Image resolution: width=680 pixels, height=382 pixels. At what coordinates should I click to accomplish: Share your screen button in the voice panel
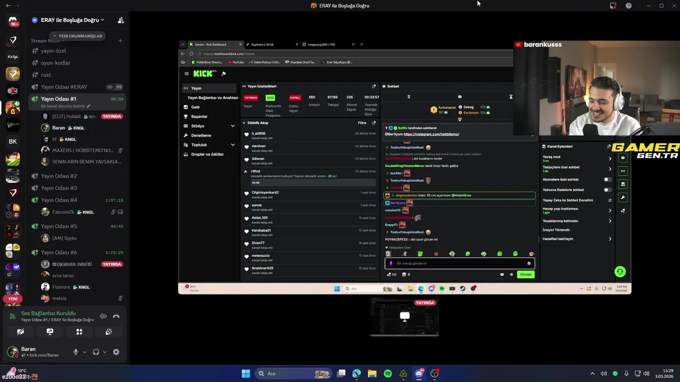tap(50, 332)
